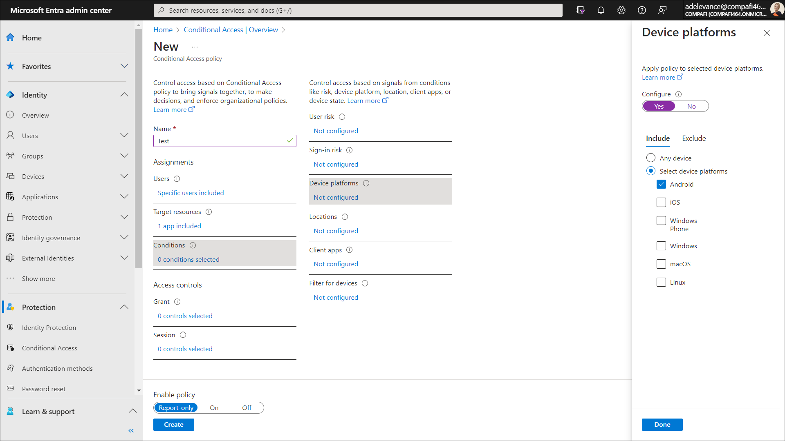Click info icon beside Sign-in risk
The height and width of the screenshot is (441, 785).
[x=349, y=150]
